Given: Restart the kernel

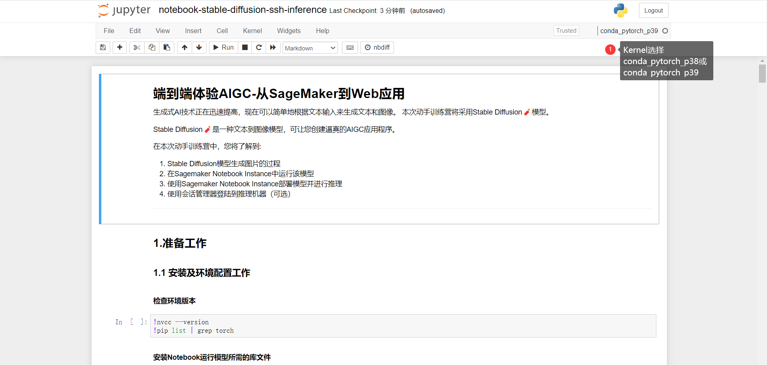Looking at the screenshot, I should point(259,47).
